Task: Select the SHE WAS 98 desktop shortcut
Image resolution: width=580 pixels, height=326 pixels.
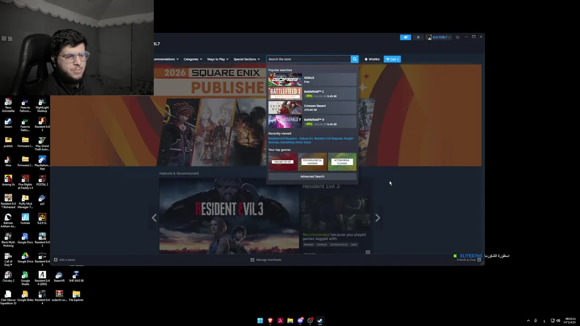Action: pos(76,277)
